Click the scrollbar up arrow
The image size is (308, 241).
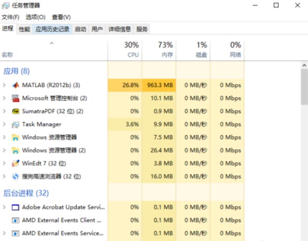tap(304, 65)
